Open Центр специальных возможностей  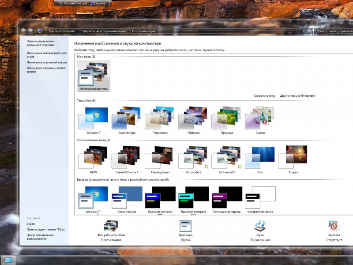(x=40, y=237)
